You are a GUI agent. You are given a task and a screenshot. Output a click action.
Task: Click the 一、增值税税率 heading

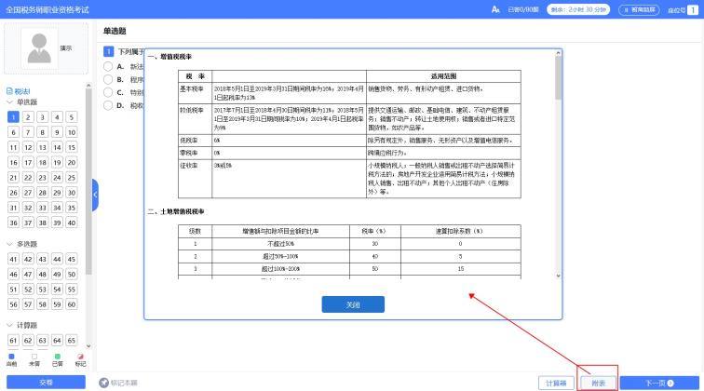coord(169,57)
